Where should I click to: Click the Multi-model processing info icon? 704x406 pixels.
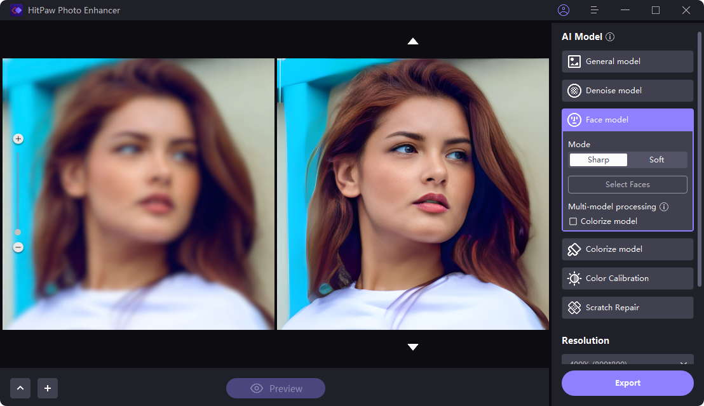(x=664, y=206)
